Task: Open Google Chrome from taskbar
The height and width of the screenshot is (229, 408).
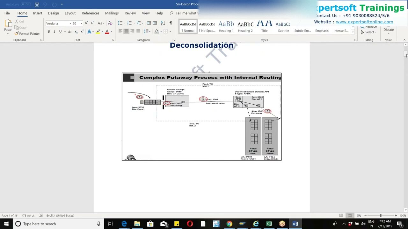Action: 229,224
